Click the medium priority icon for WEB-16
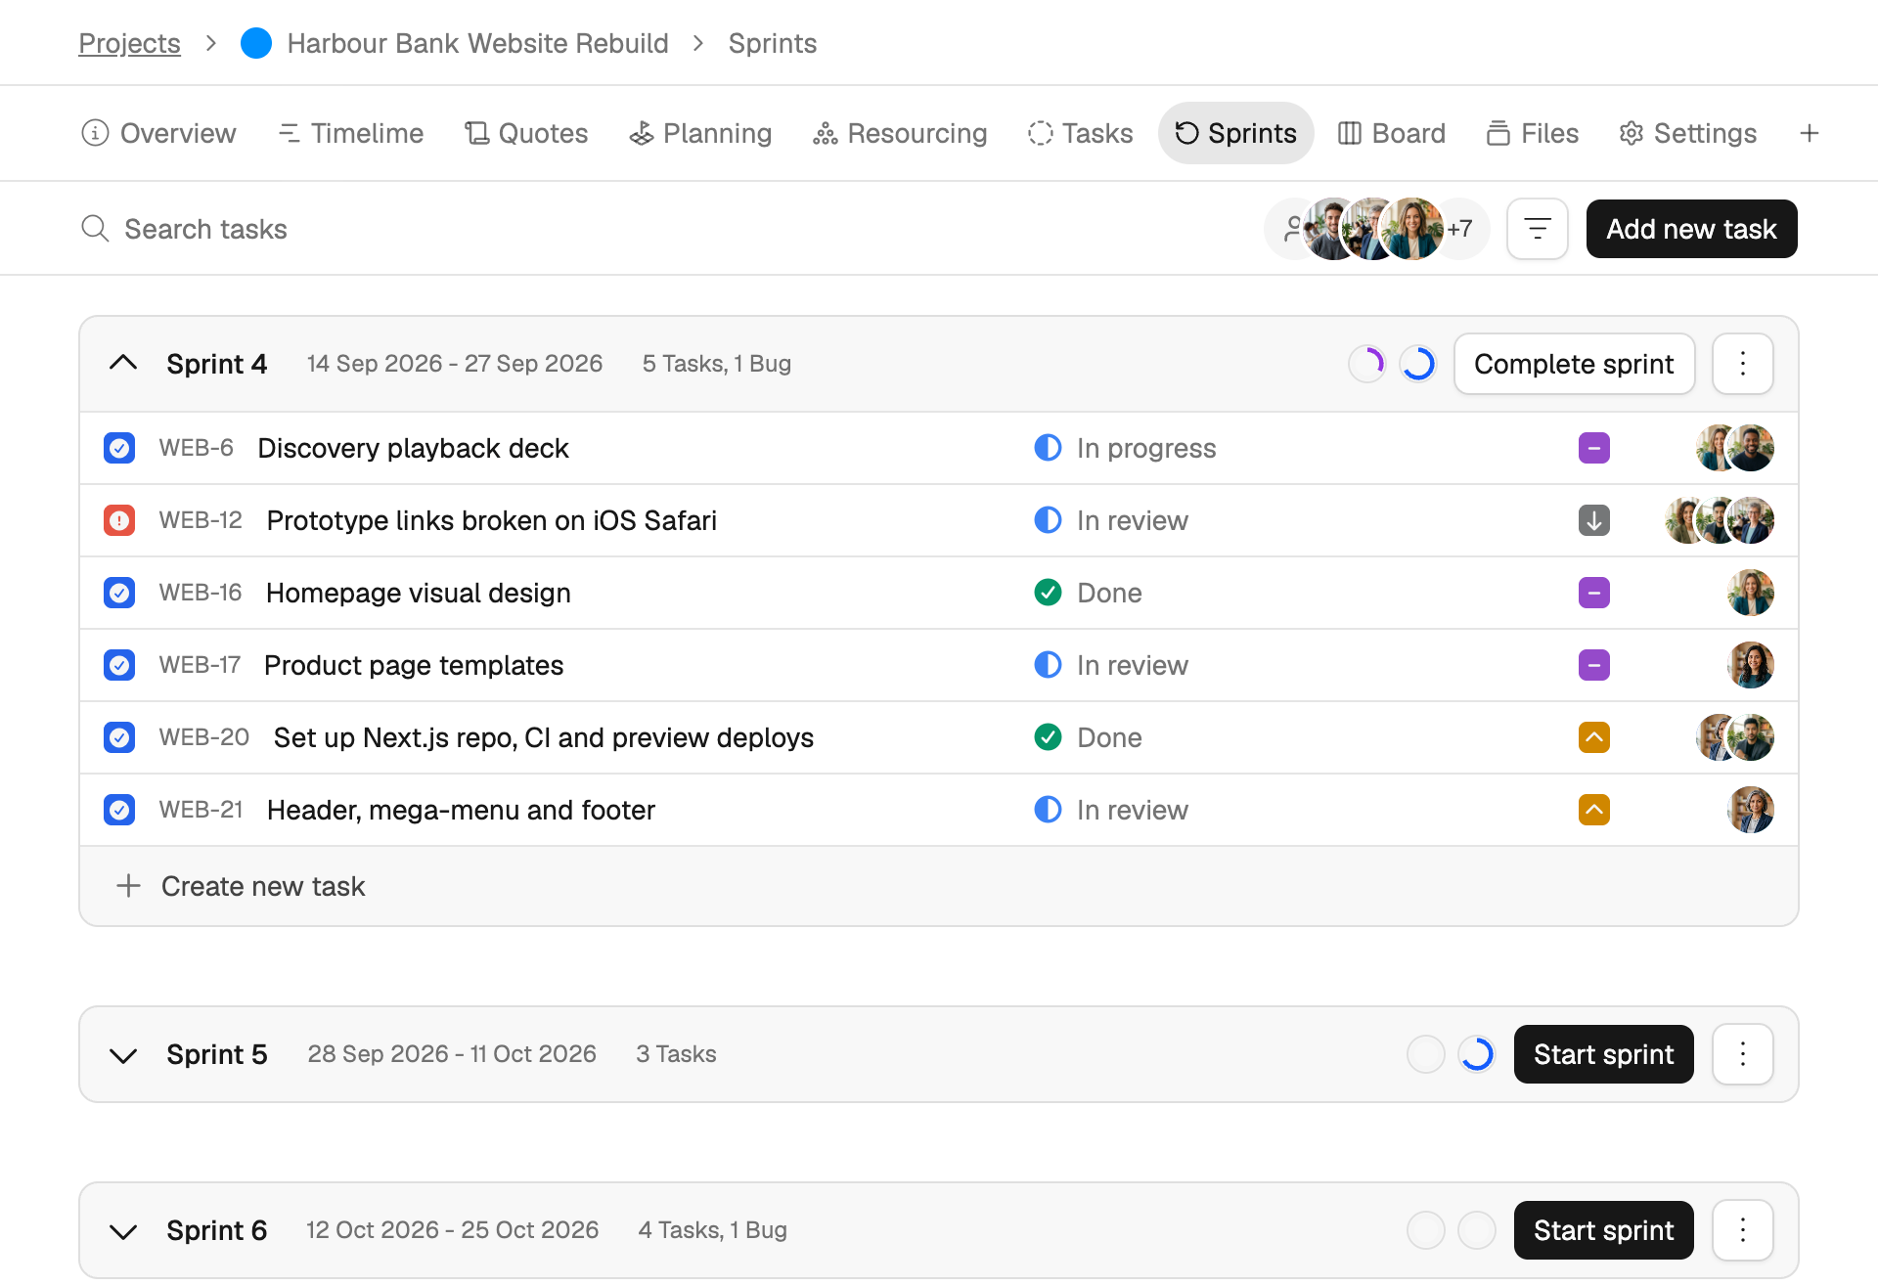The width and height of the screenshot is (1878, 1285). coord(1594,593)
